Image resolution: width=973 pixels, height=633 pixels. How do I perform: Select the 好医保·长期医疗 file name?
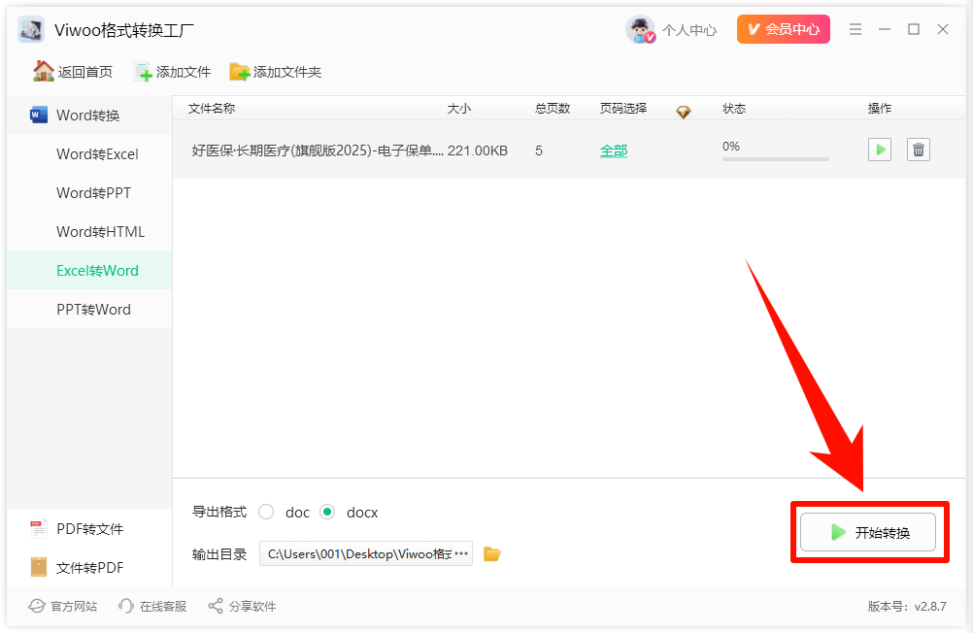click(x=318, y=150)
